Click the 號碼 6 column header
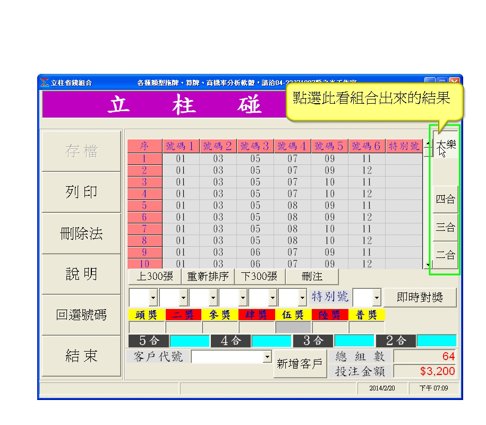 coord(367,146)
